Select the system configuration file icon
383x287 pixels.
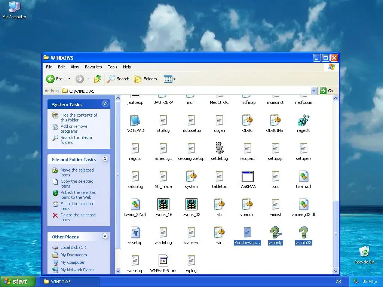191,176
